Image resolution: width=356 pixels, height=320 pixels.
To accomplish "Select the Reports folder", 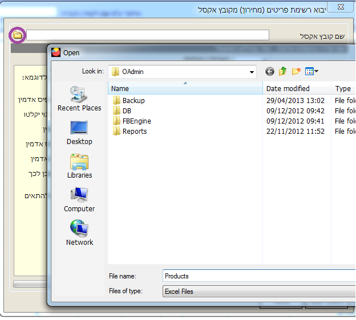I will tap(134, 132).
